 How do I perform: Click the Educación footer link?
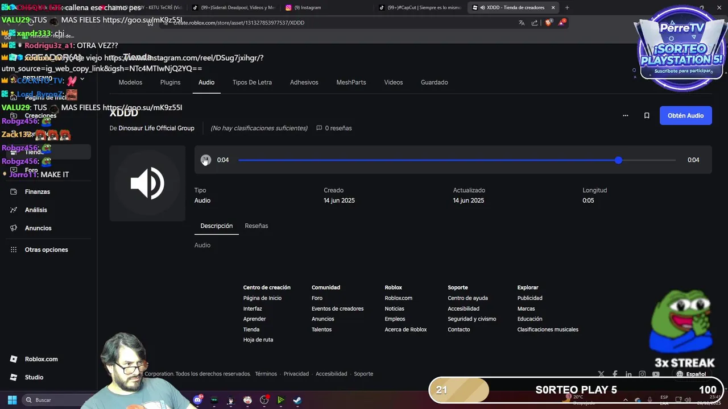click(x=530, y=319)
